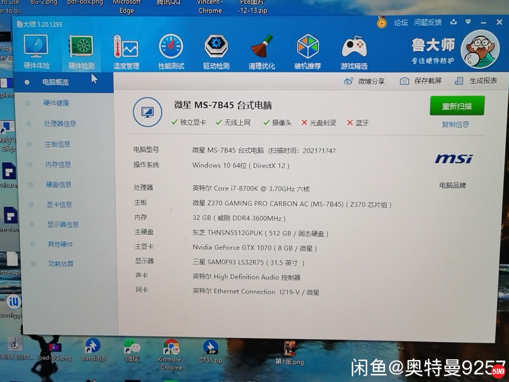Open the 游戏精选 gamepad section
The height and width of the screenshot is (382, 509).
[x=354, y=52]
